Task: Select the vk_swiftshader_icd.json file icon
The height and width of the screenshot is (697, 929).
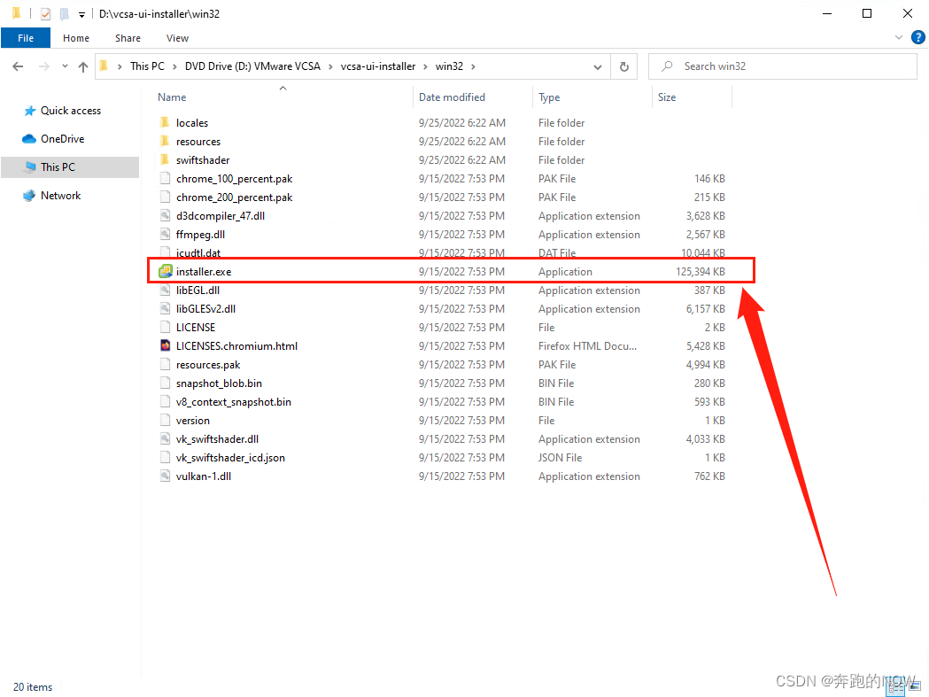Action: (166, 458)
